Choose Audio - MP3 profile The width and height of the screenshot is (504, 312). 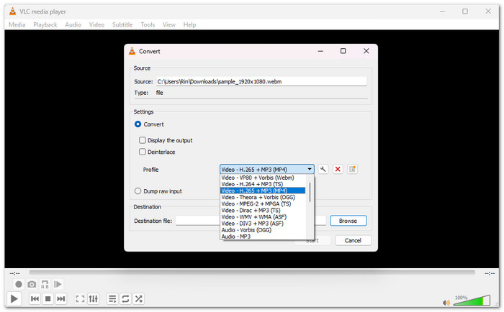[263, 237]
